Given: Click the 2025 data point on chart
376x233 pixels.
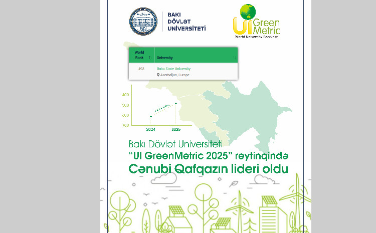Looking at the screenshot, I should [x=176, y=103].
